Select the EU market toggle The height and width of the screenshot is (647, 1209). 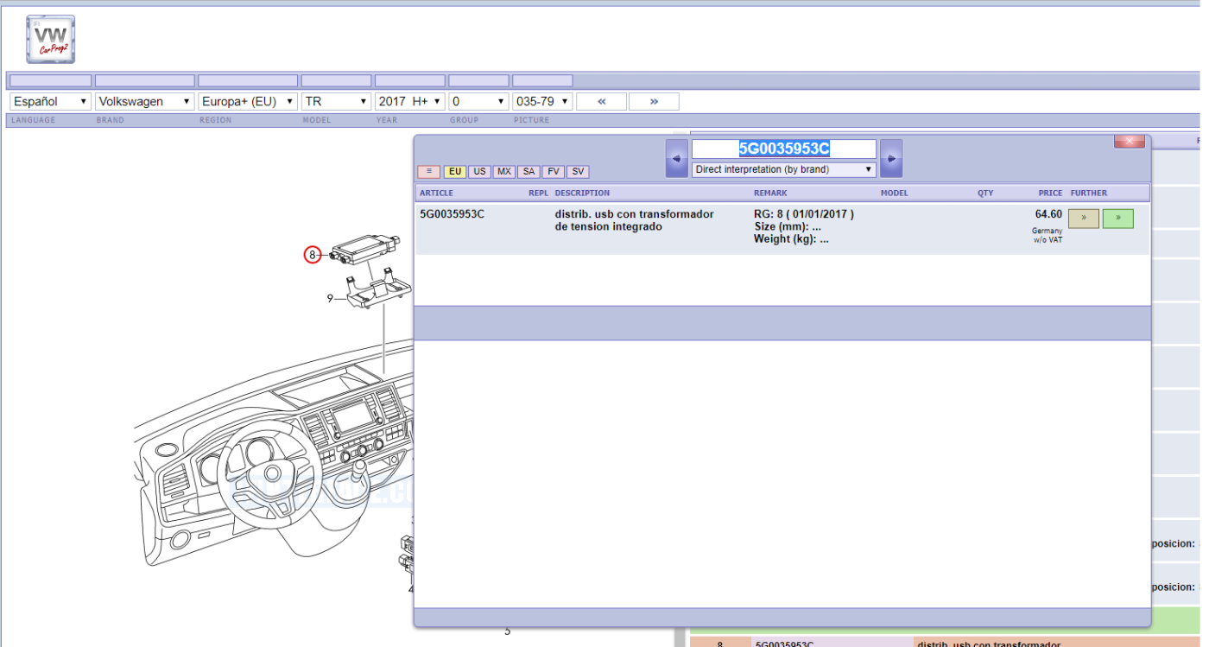click(x=455, y=172)
